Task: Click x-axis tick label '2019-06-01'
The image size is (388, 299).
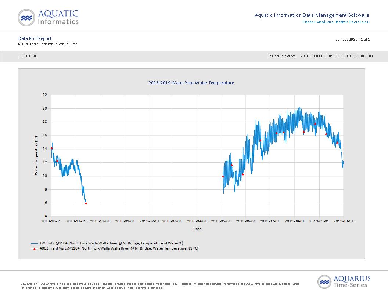Action: coord(246,221)
